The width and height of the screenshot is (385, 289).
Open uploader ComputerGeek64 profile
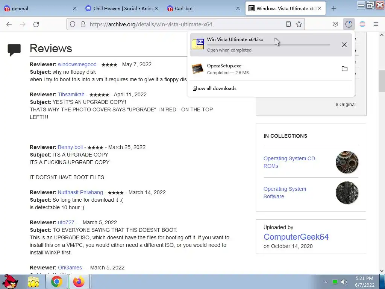point(296,237)
